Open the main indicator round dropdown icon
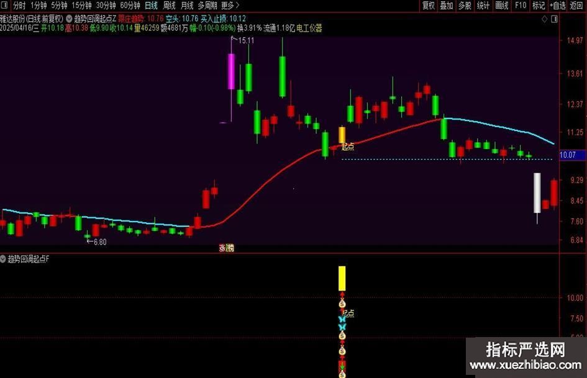This screenshot has height=378, width=587. pyautogui.click(x=69, y=19)
